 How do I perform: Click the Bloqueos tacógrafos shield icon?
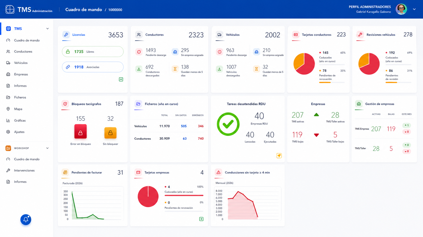click(65, 104)
